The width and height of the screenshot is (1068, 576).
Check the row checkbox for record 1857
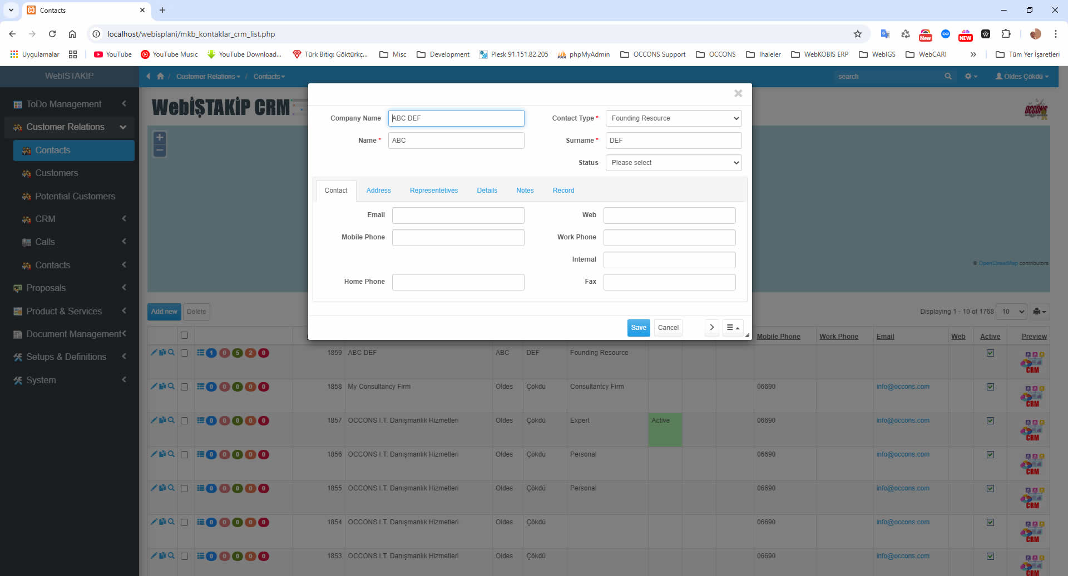184,420
